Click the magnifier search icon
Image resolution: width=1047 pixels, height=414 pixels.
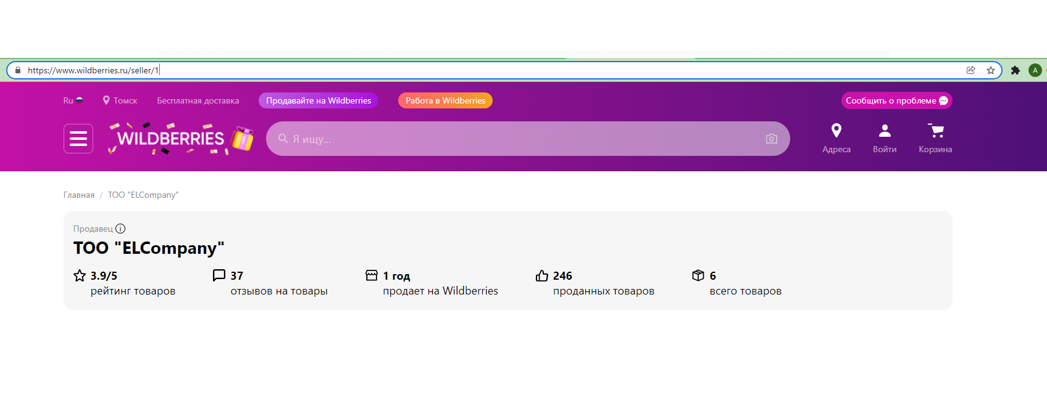pos(283,139)
